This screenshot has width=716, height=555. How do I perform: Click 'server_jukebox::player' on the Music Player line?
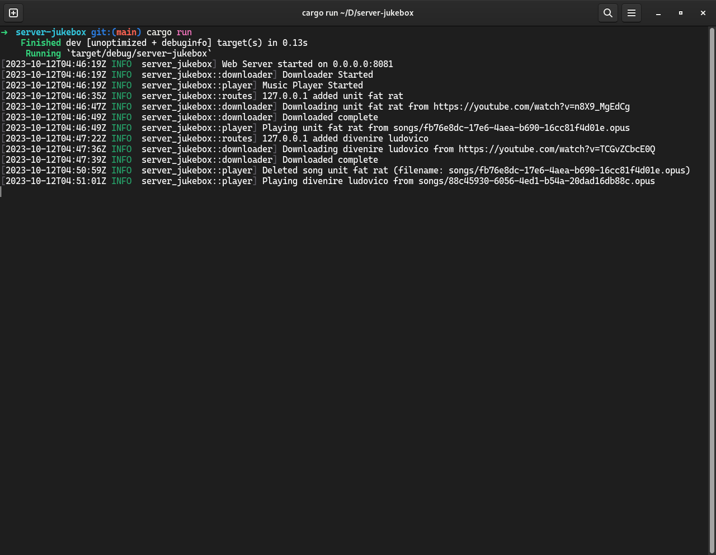pyautogui.click(x=197, y=85)
